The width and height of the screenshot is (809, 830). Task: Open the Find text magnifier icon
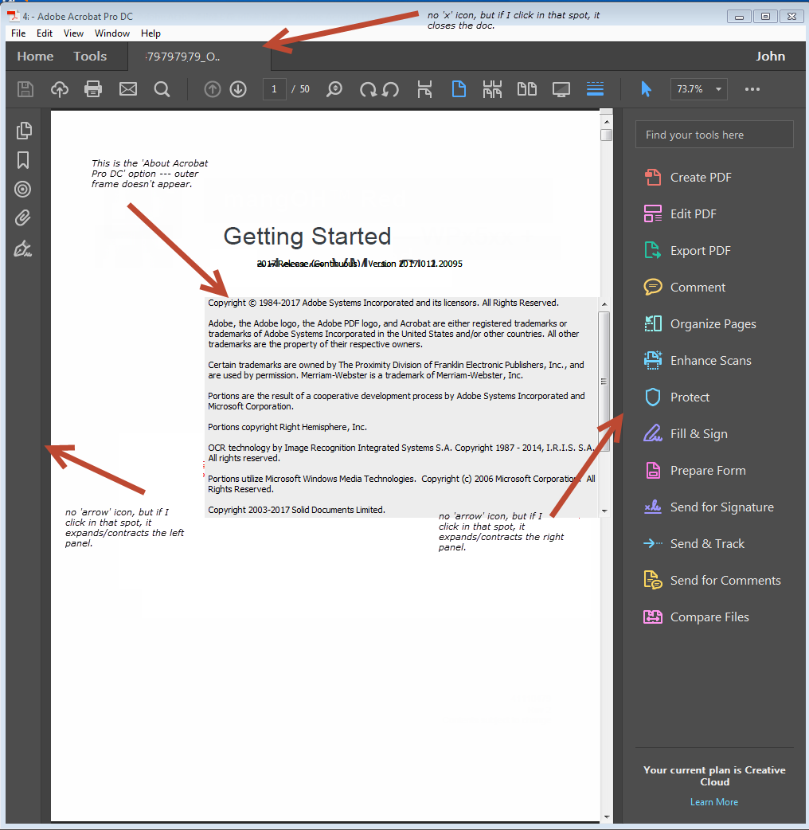tap(162, 89)
